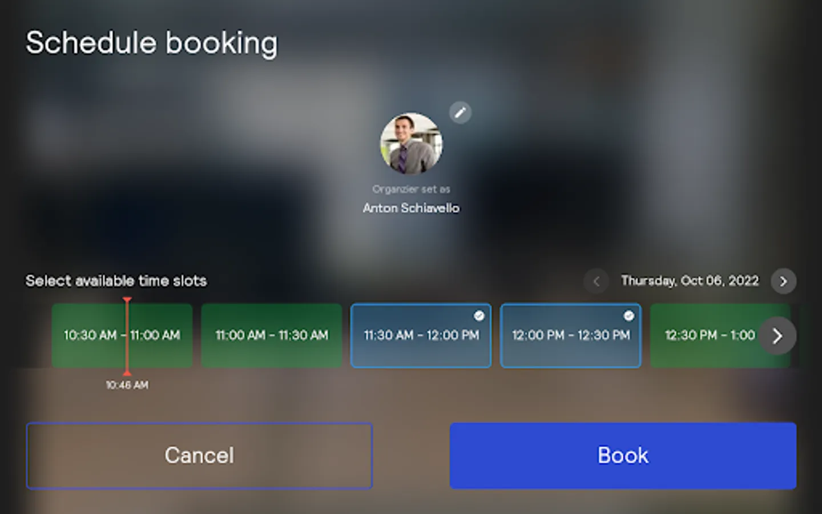Click the Schedule booking heading

pyautogui.click(x=152, y=43)
